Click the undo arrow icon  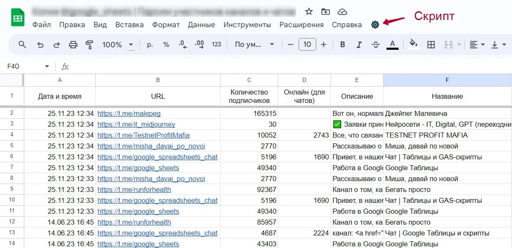[40, 45]
